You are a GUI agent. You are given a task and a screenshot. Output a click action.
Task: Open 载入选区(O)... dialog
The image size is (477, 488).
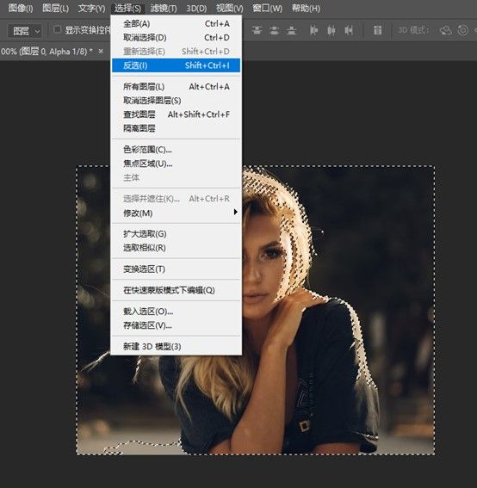[x=177, y=312]
